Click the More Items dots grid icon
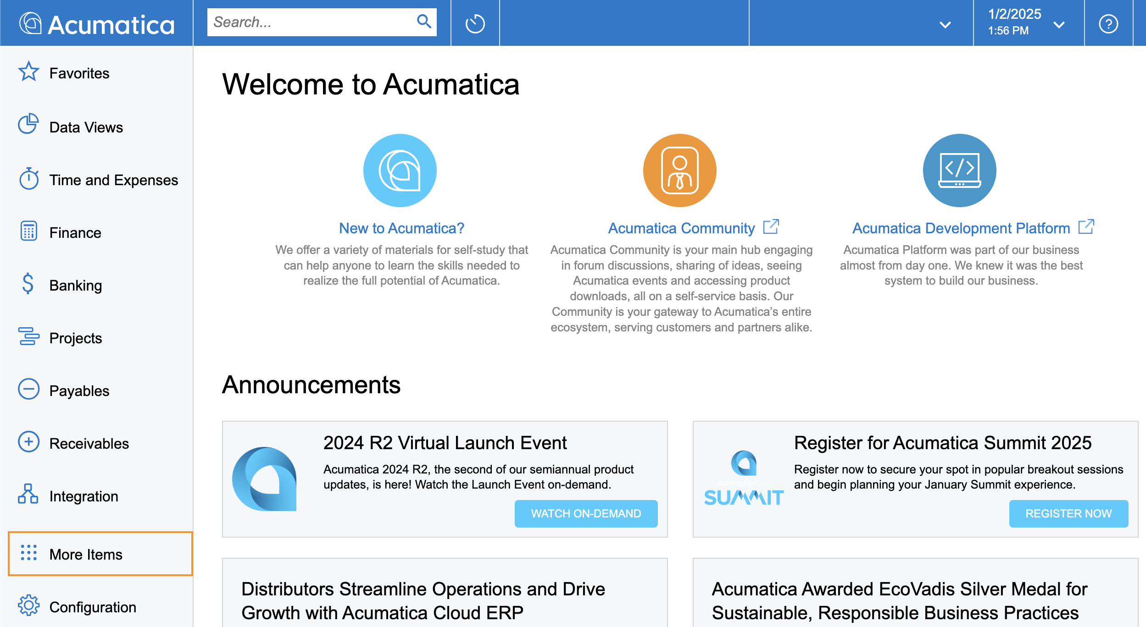 [28, 552]
